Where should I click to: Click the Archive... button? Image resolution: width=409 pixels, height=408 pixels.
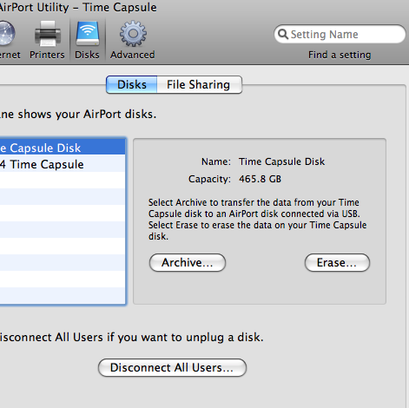pyautogui.click(x=188, y=263)
